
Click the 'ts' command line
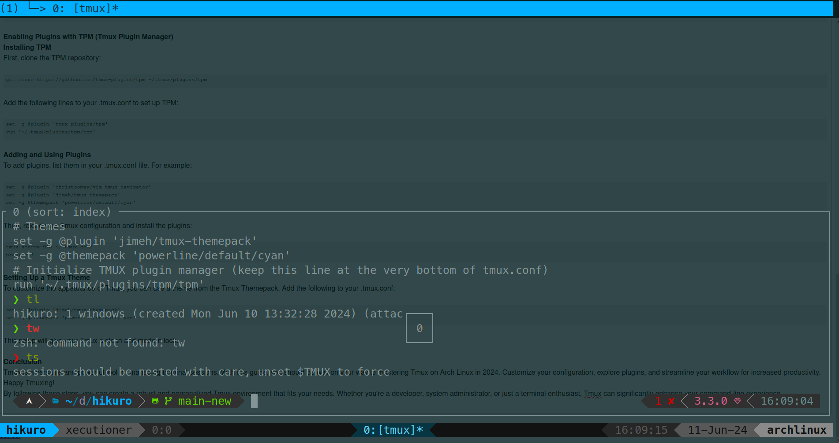(26, 357)
